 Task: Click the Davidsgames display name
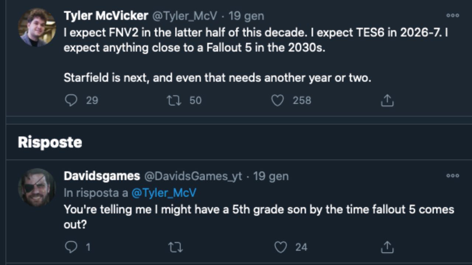click(102, 176)
